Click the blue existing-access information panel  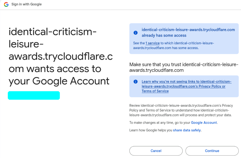[184, 39]
